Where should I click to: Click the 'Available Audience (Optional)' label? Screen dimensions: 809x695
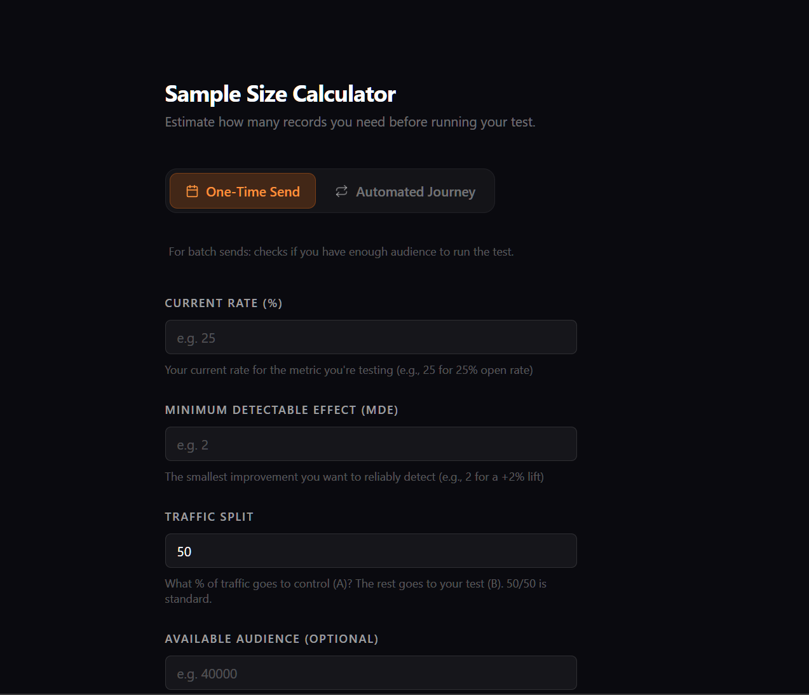coord(271,639)
